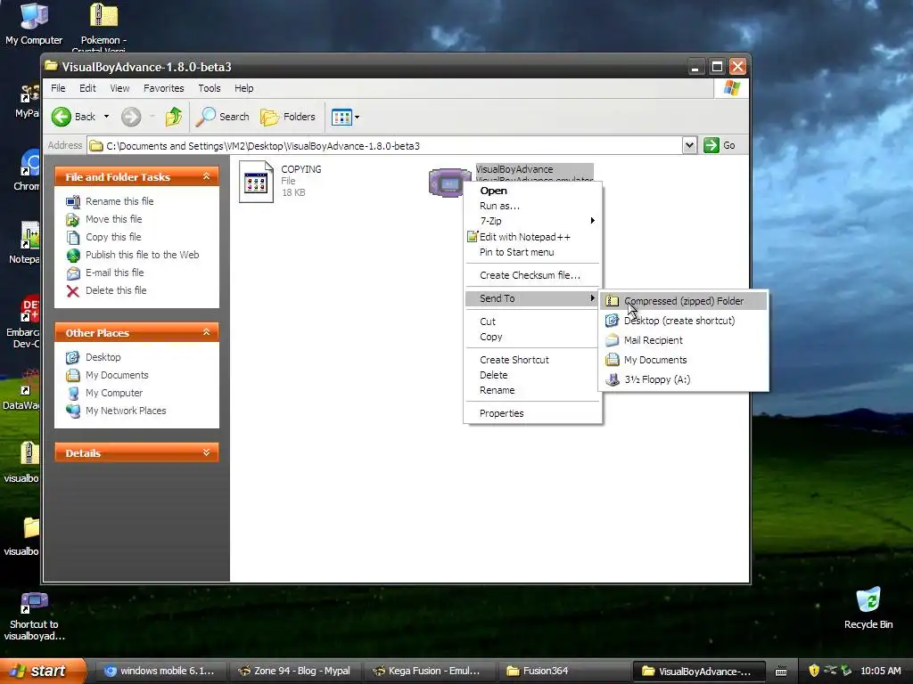Viewport: 913px width, 684px height.
Task: Click the Rename this file icon
Action: 73,202
